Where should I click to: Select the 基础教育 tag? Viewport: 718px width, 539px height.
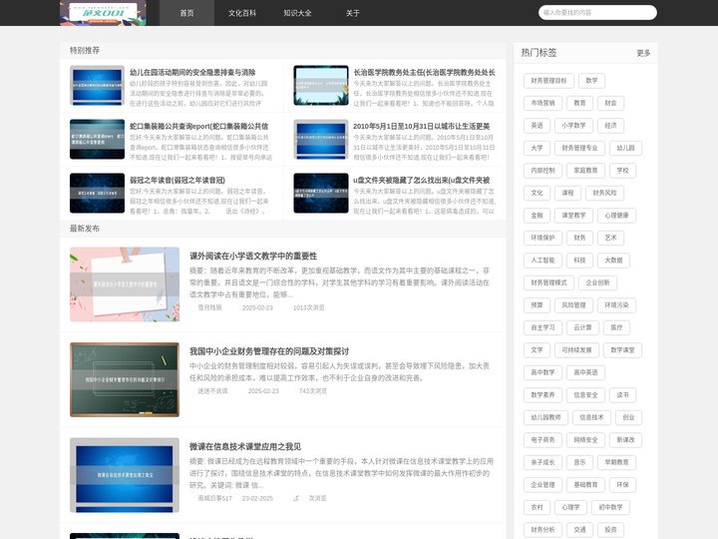[x=585, y=485]
